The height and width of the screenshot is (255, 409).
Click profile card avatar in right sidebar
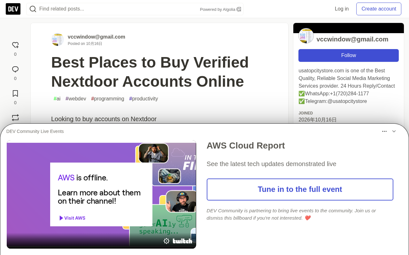click(x=306, y=36)
